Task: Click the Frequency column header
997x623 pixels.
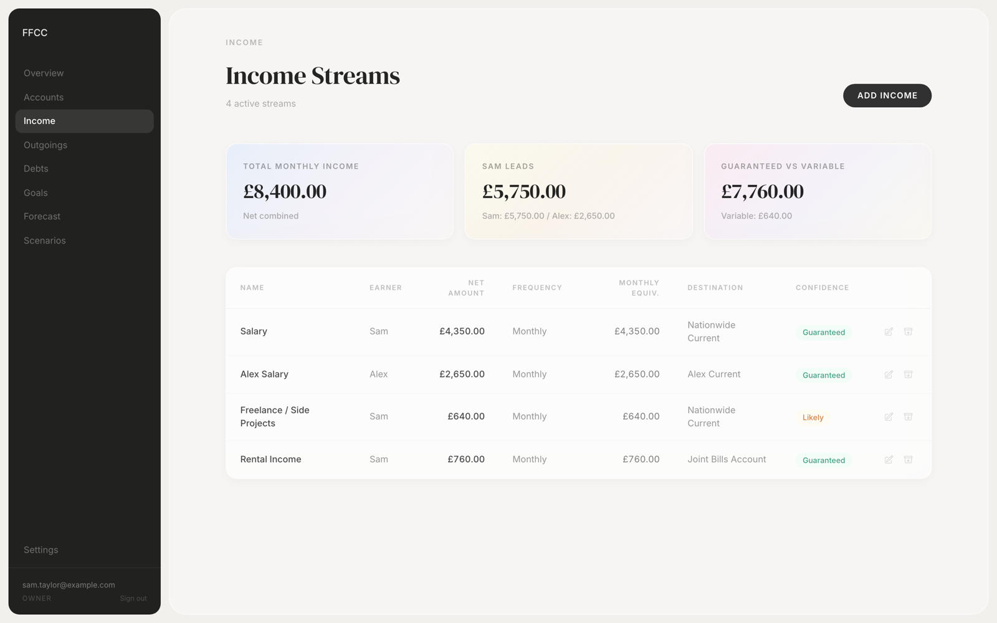Action: pyautogui.click(x=537, y=288)
